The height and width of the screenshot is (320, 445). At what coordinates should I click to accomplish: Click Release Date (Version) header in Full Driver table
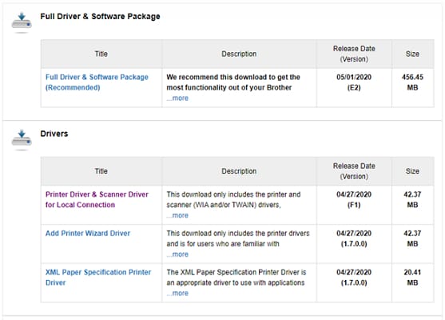(354, 54)
